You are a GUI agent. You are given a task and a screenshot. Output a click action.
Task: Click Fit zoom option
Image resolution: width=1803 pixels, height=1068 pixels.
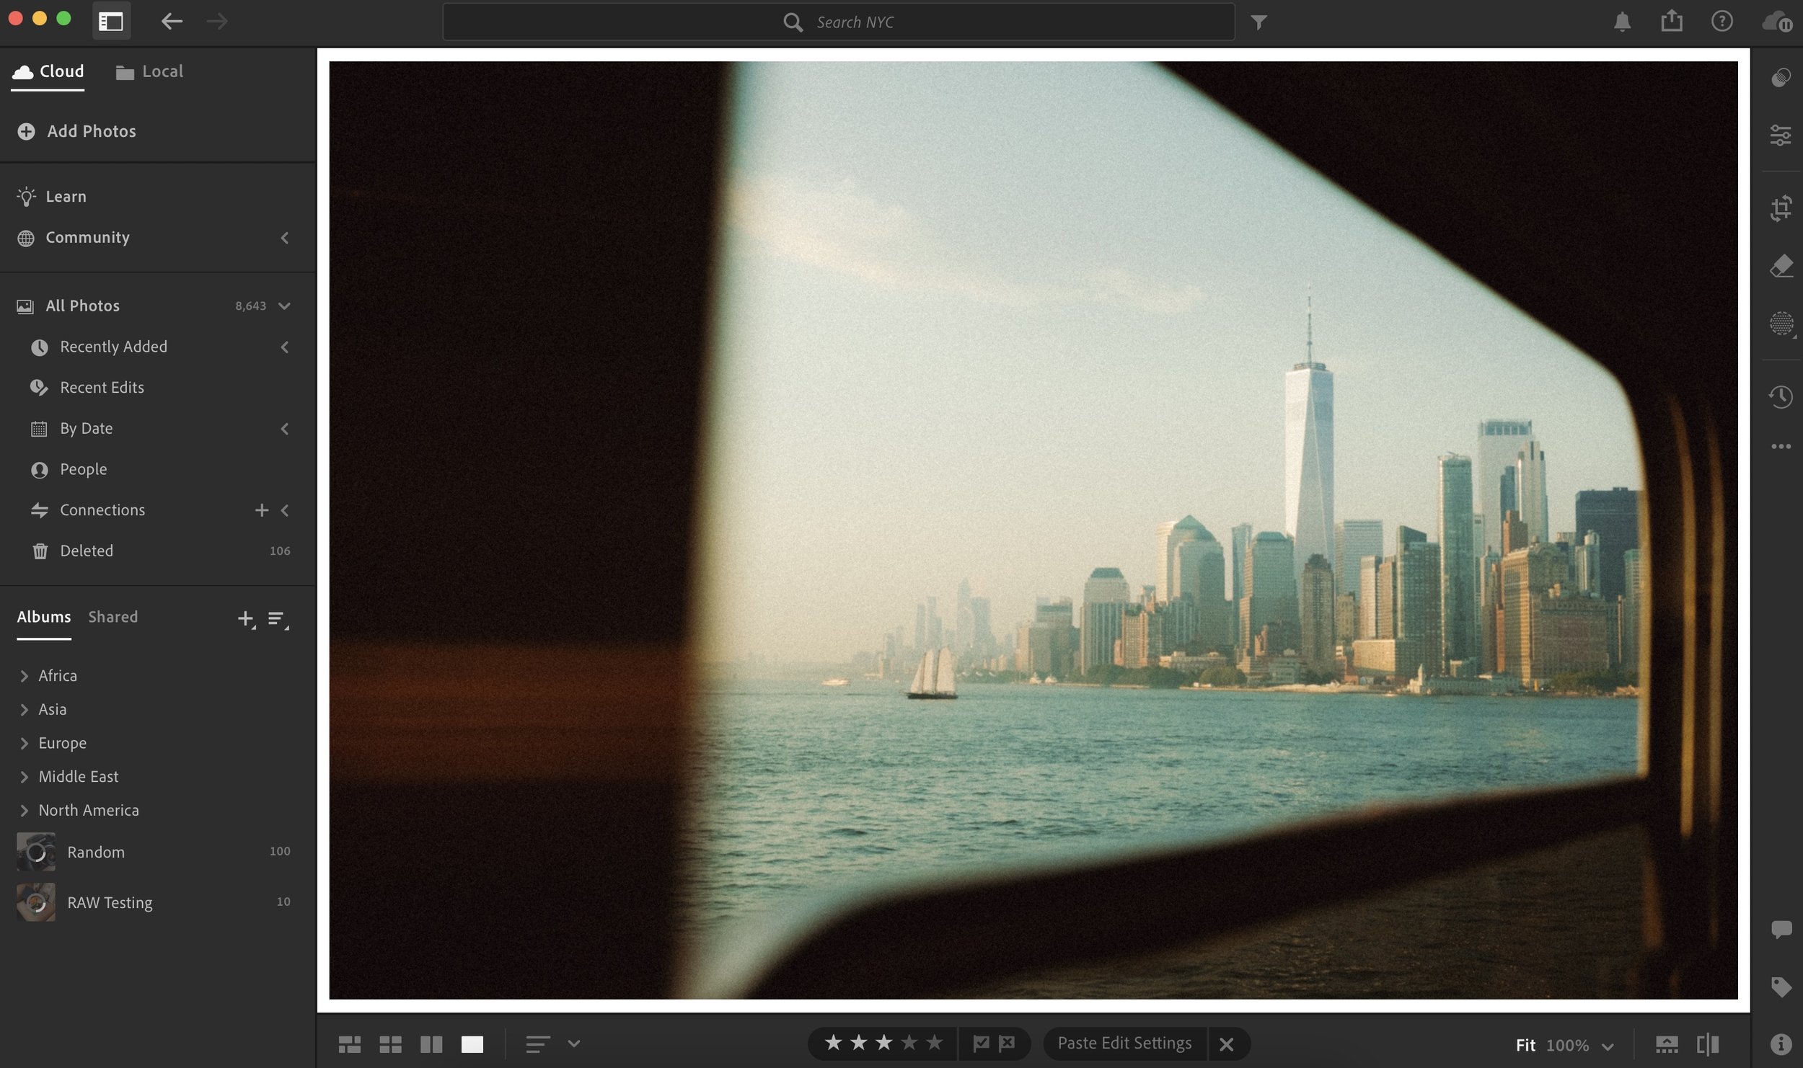coord(1525,1046)
